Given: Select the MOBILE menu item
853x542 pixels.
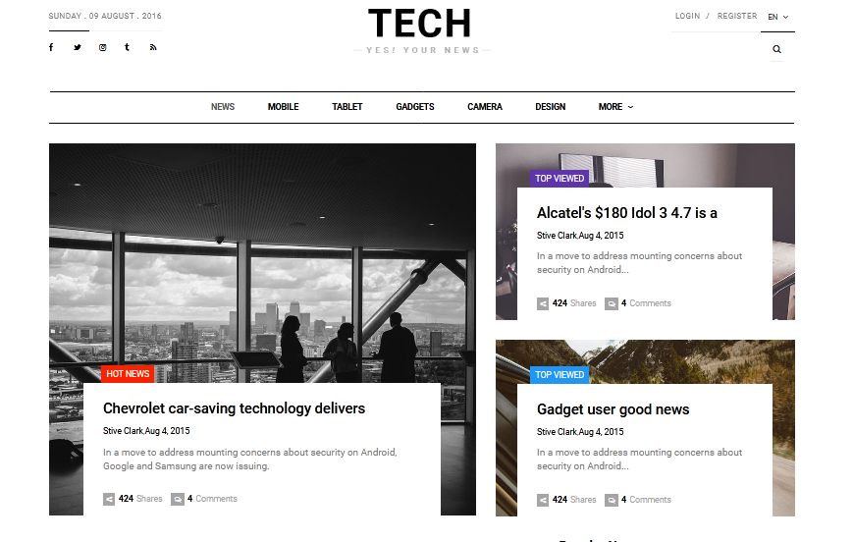Looking at the screenshot, I should pyautogui.click(x=283, y=107).
